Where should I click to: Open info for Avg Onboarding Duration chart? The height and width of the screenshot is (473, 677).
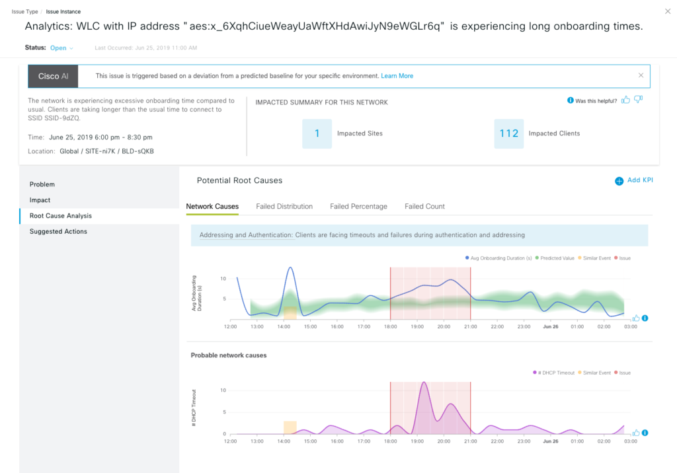tap(645, 318)
